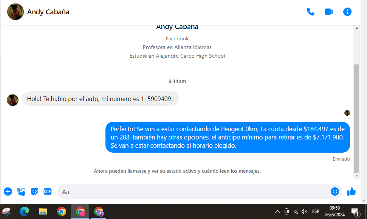Image resolution: width=367 pixels, height=219 pixels.
Task: Click the received message with phone number
Action: [x=101, y=99]
